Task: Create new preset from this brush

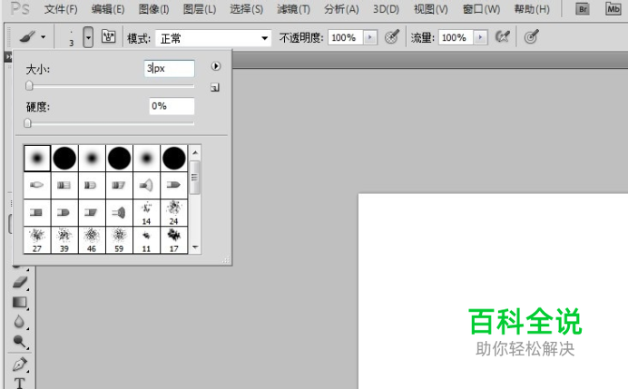Action: (x=215, y=87)
